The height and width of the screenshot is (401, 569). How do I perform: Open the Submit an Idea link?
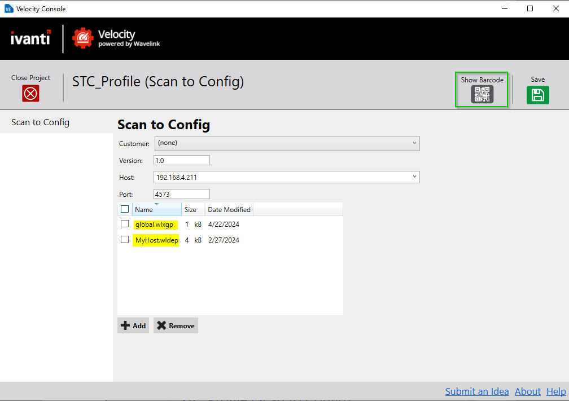[x=477, y=391]
